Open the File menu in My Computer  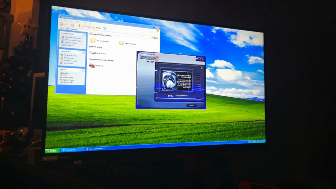point(61,20)
